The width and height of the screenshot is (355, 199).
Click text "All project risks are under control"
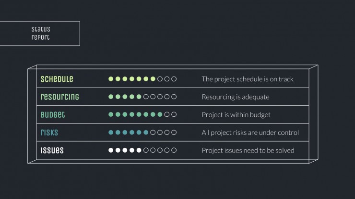pos(250,133)
